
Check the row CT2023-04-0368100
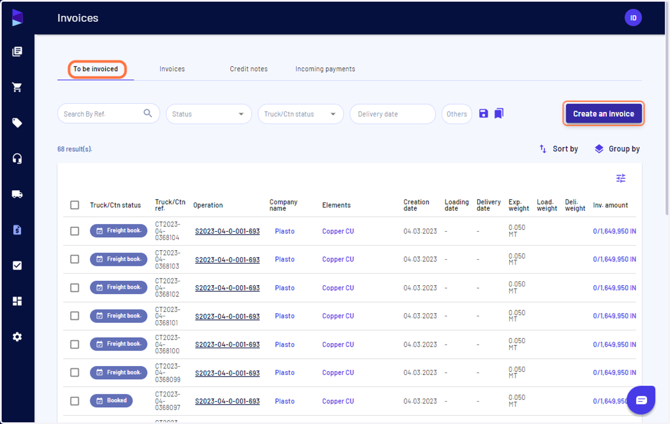point(75,344)
